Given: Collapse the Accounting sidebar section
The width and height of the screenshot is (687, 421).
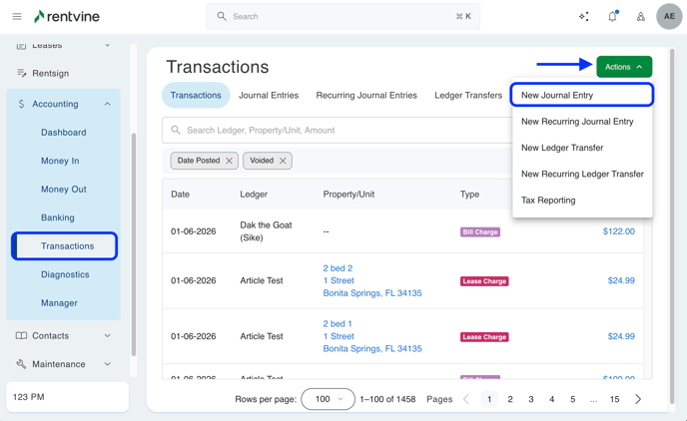Looking at the screenshot, I should [x=108, y=104].
